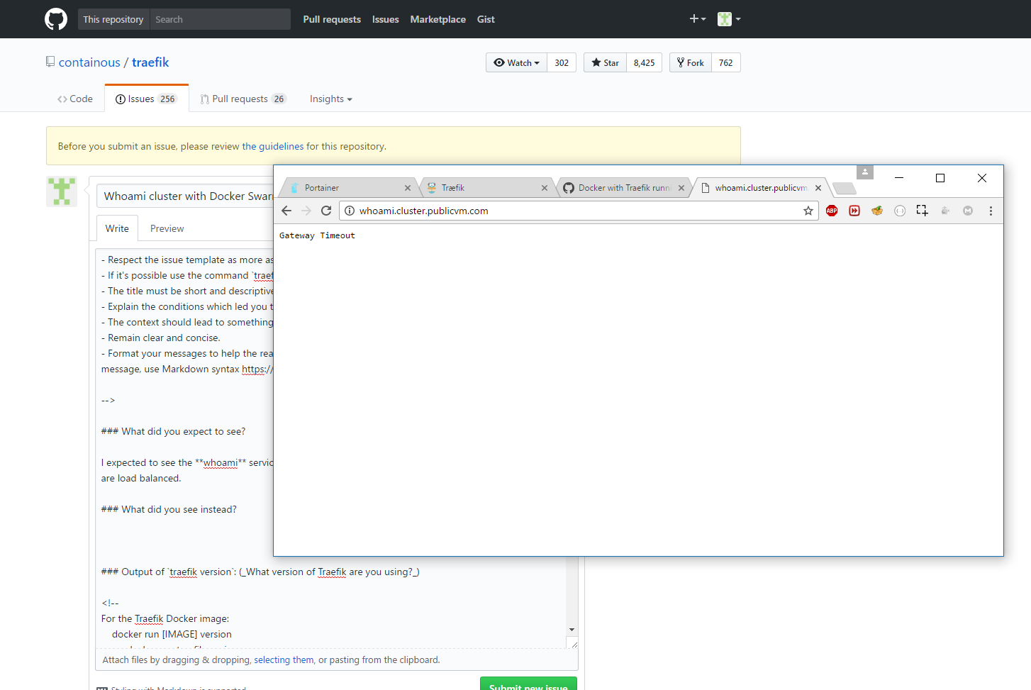Click the curly-braces extension icon
Image resolution: width=1031 pixels, height=690 pixels.
click(900, 211)
